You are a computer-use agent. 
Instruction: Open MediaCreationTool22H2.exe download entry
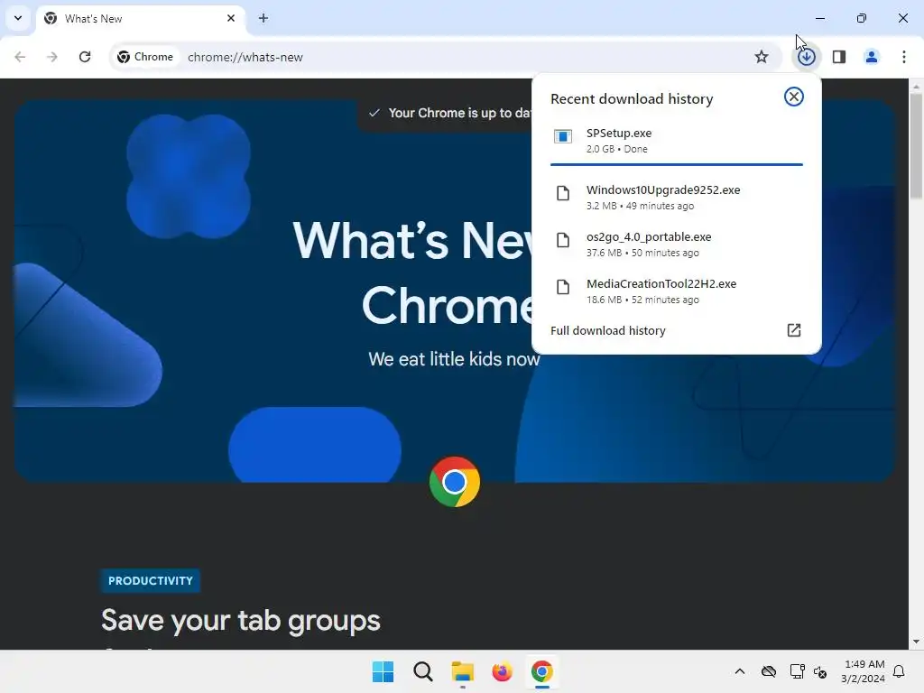(677, 291)
